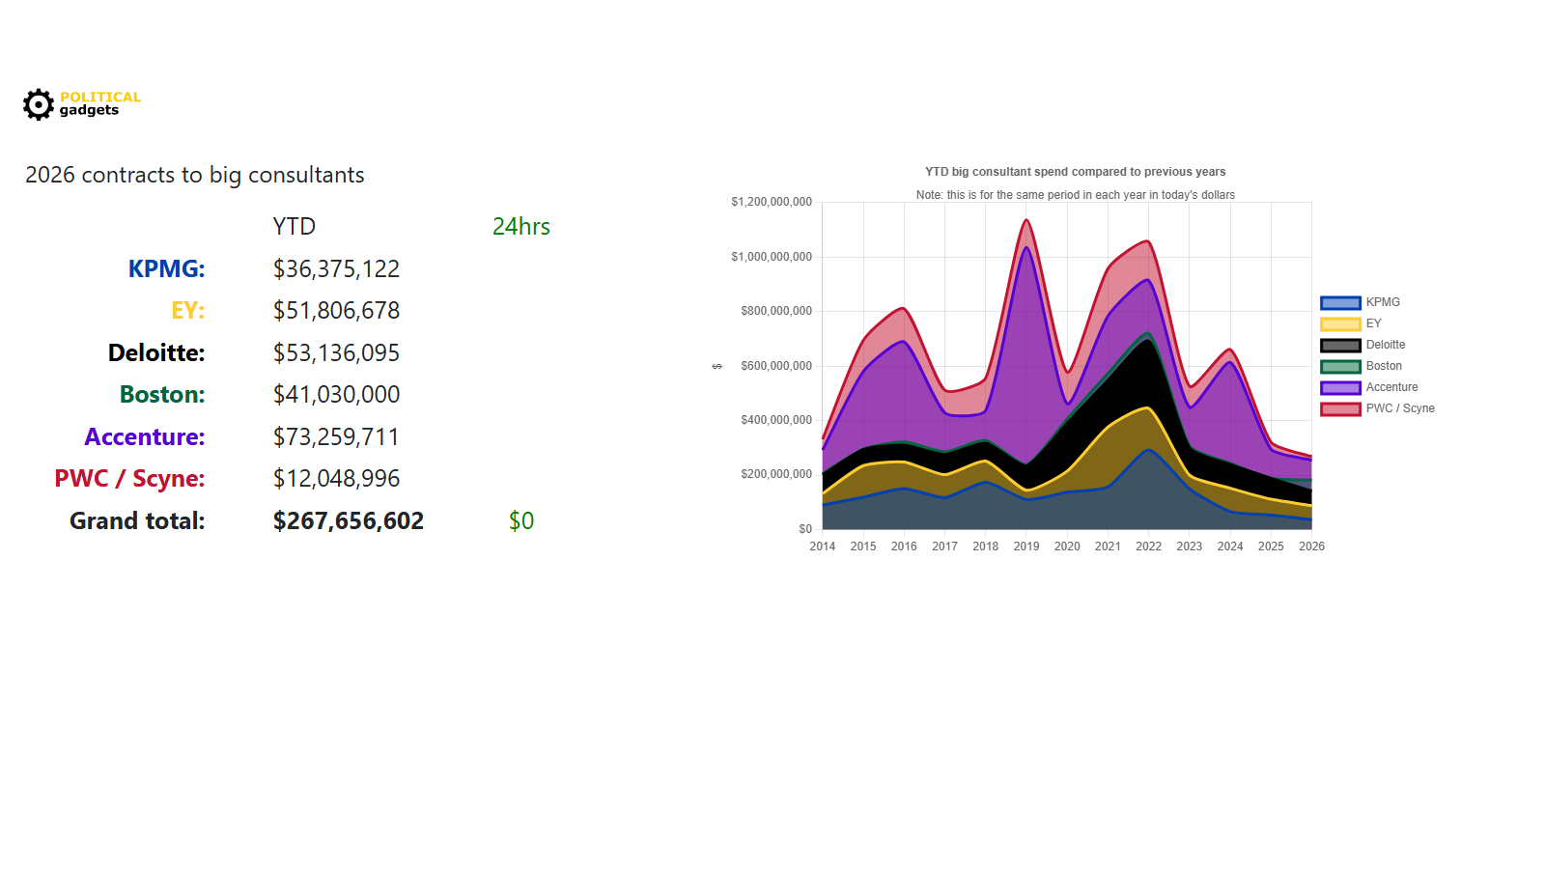Select the PWC / Scyne: row label
Viewport: 1545px width, 869px height.
coord(129,478)
